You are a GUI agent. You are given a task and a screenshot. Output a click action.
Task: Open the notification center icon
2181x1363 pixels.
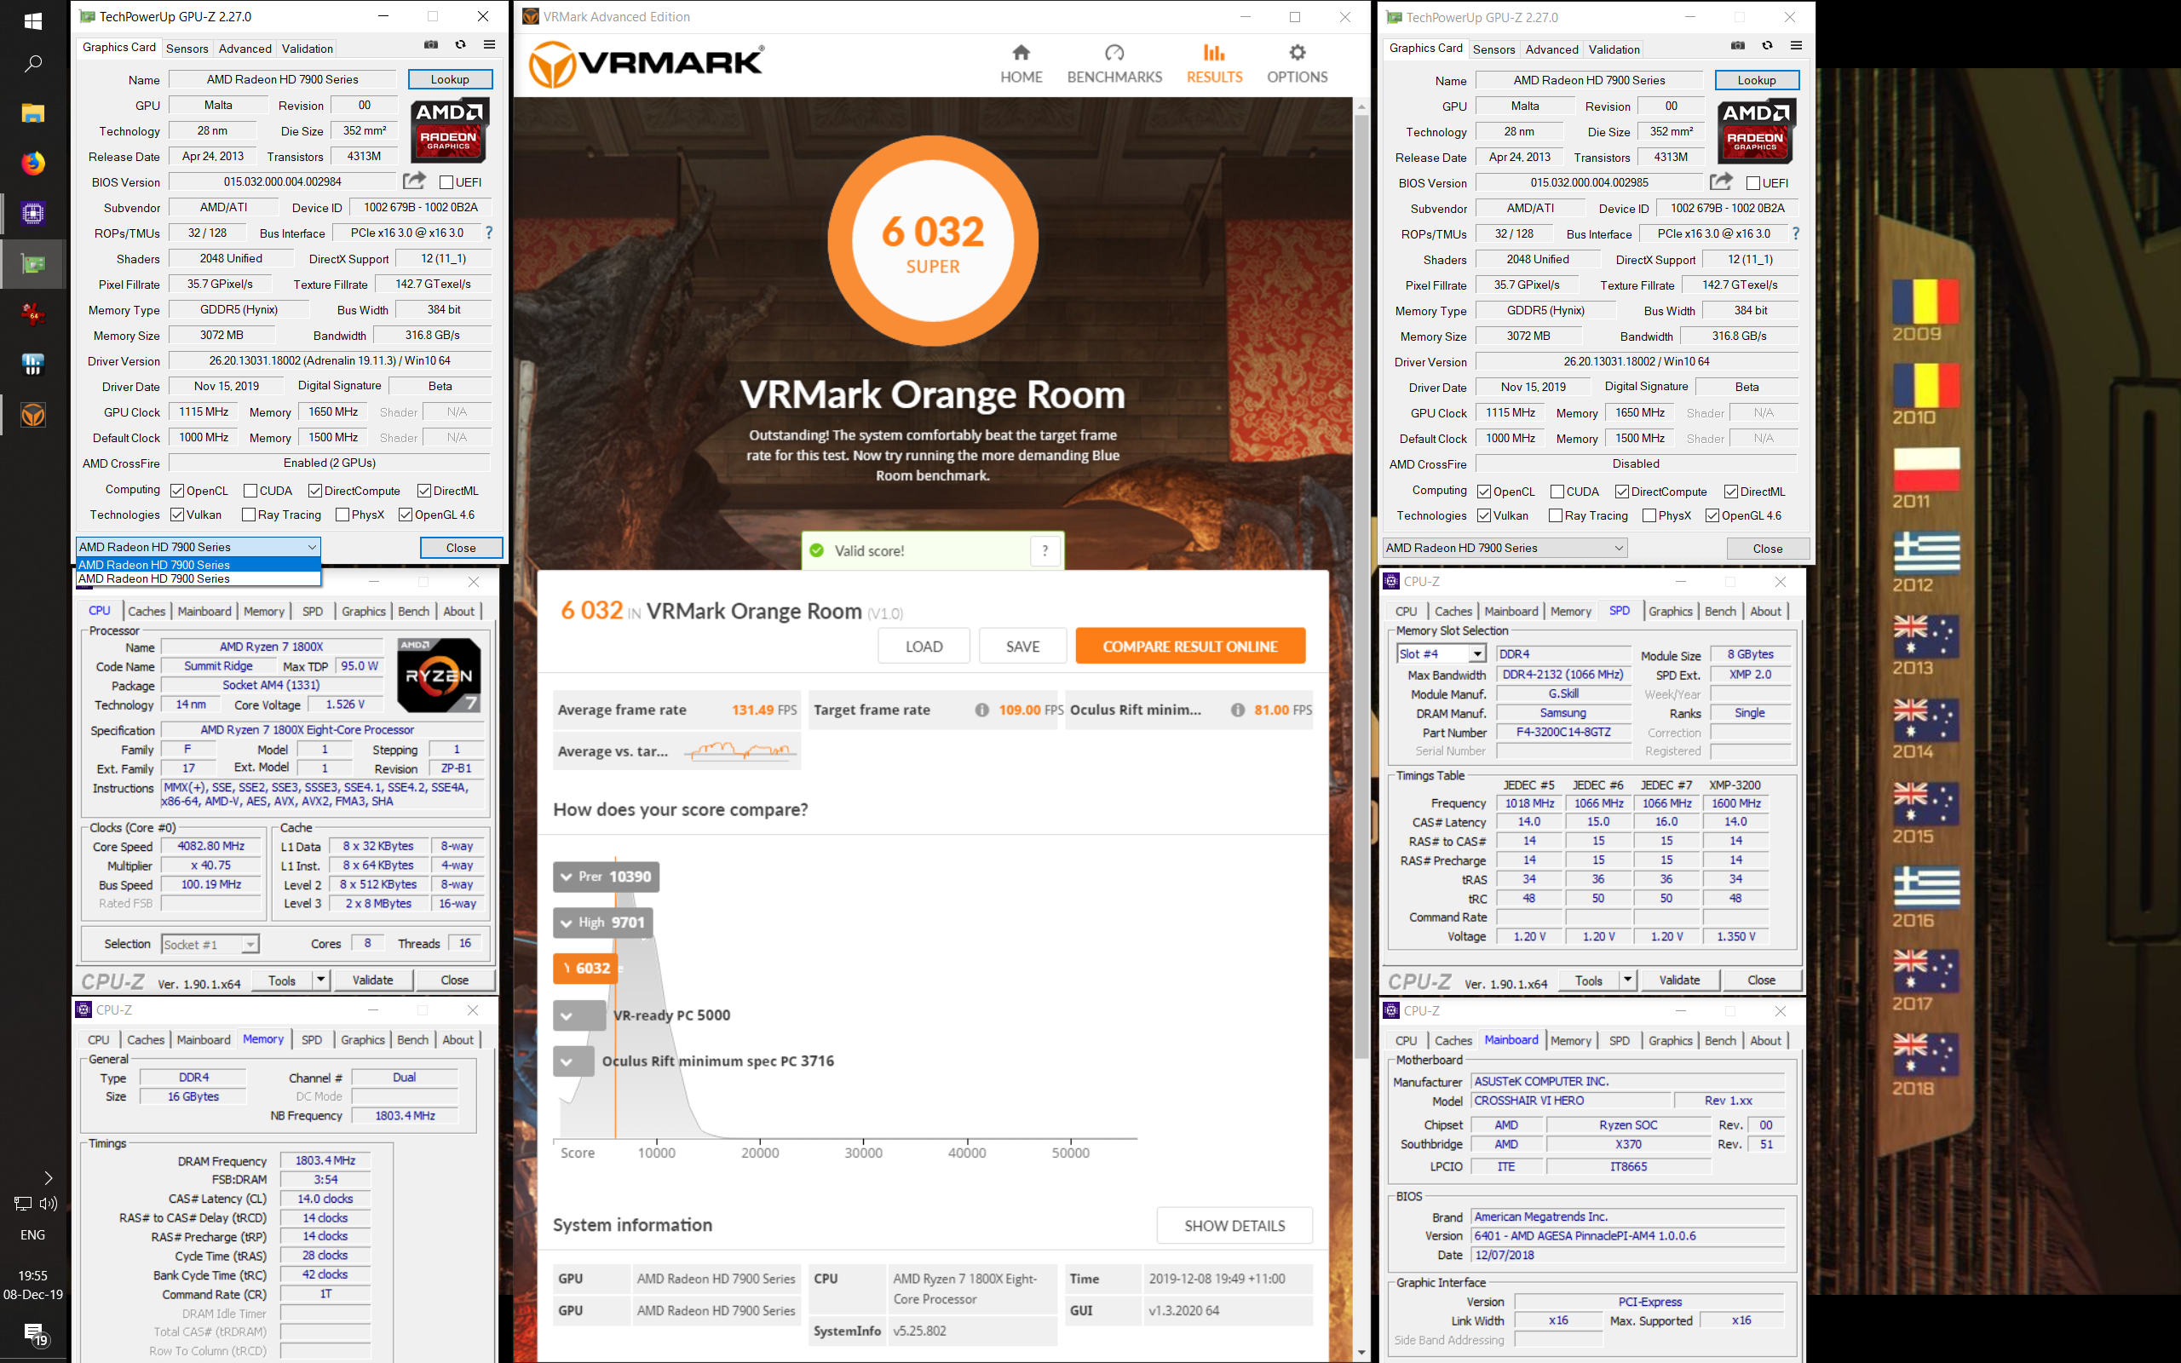pyautogui.click(x=34, y=1333)
